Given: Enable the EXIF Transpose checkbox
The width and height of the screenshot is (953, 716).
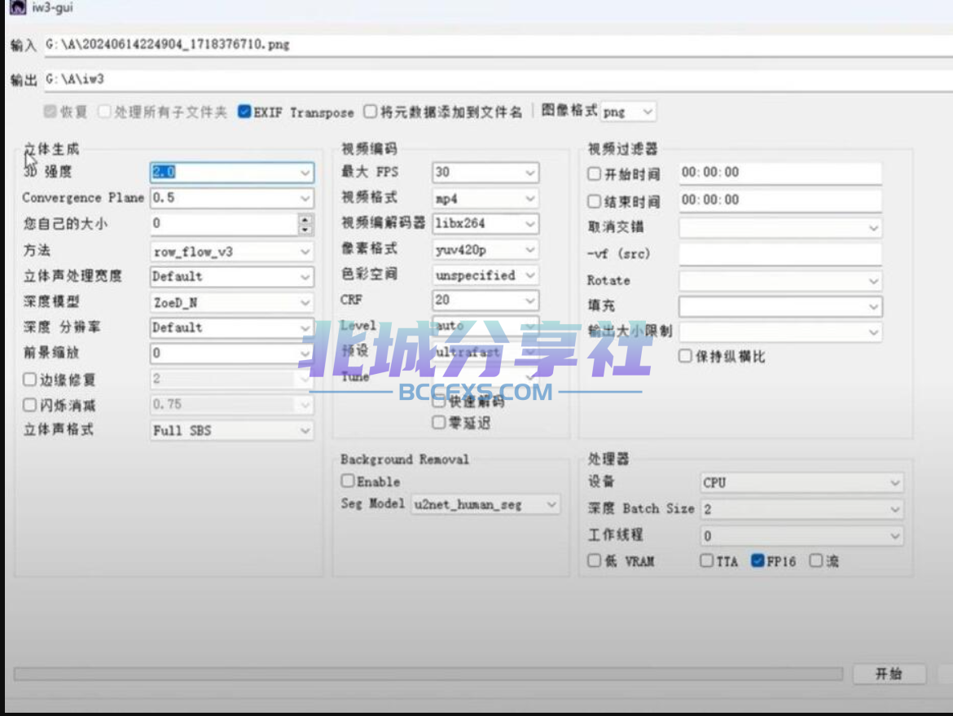Looking at the screenshot, I should point(244,112).
